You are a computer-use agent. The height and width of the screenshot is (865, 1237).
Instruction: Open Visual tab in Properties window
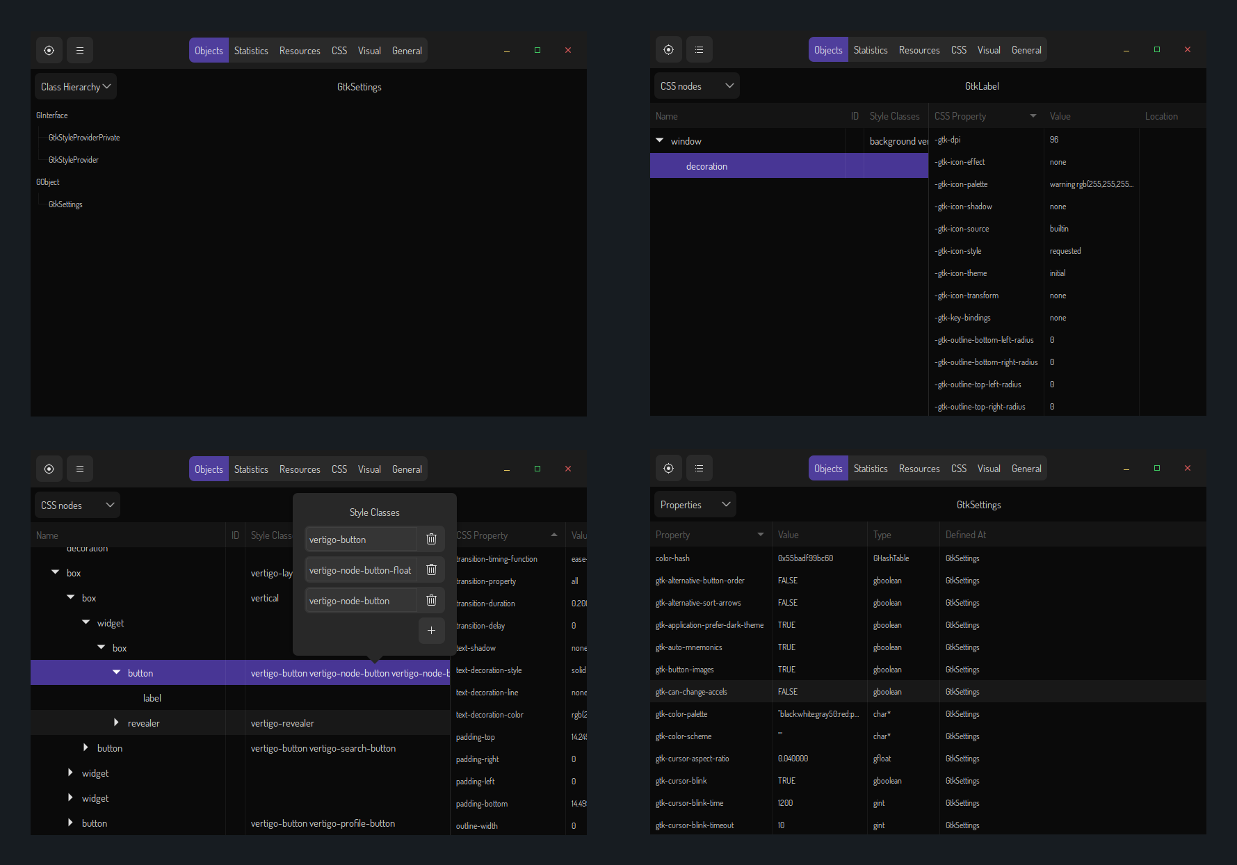(988, 469)
